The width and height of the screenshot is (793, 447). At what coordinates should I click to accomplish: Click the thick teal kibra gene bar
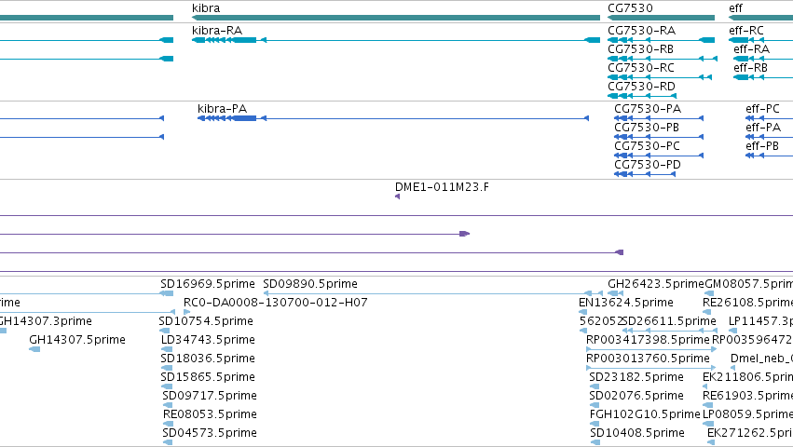click(396, 18)
